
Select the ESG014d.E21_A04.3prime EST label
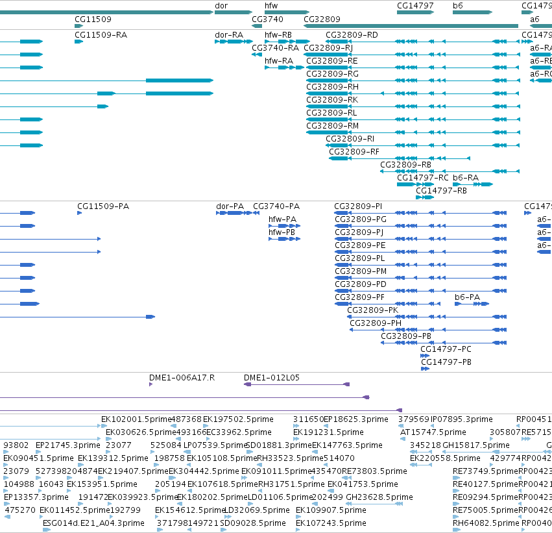click(x=93, y=523)
